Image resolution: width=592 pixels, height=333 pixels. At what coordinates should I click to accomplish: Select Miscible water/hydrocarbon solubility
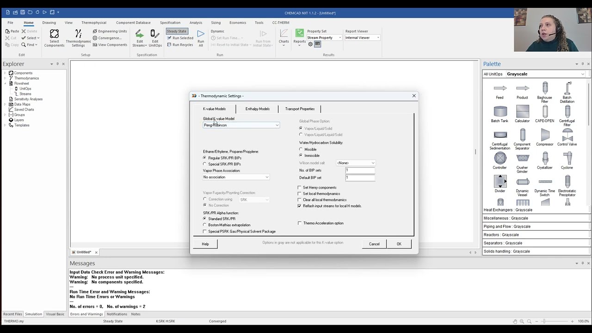pos(308,149)
